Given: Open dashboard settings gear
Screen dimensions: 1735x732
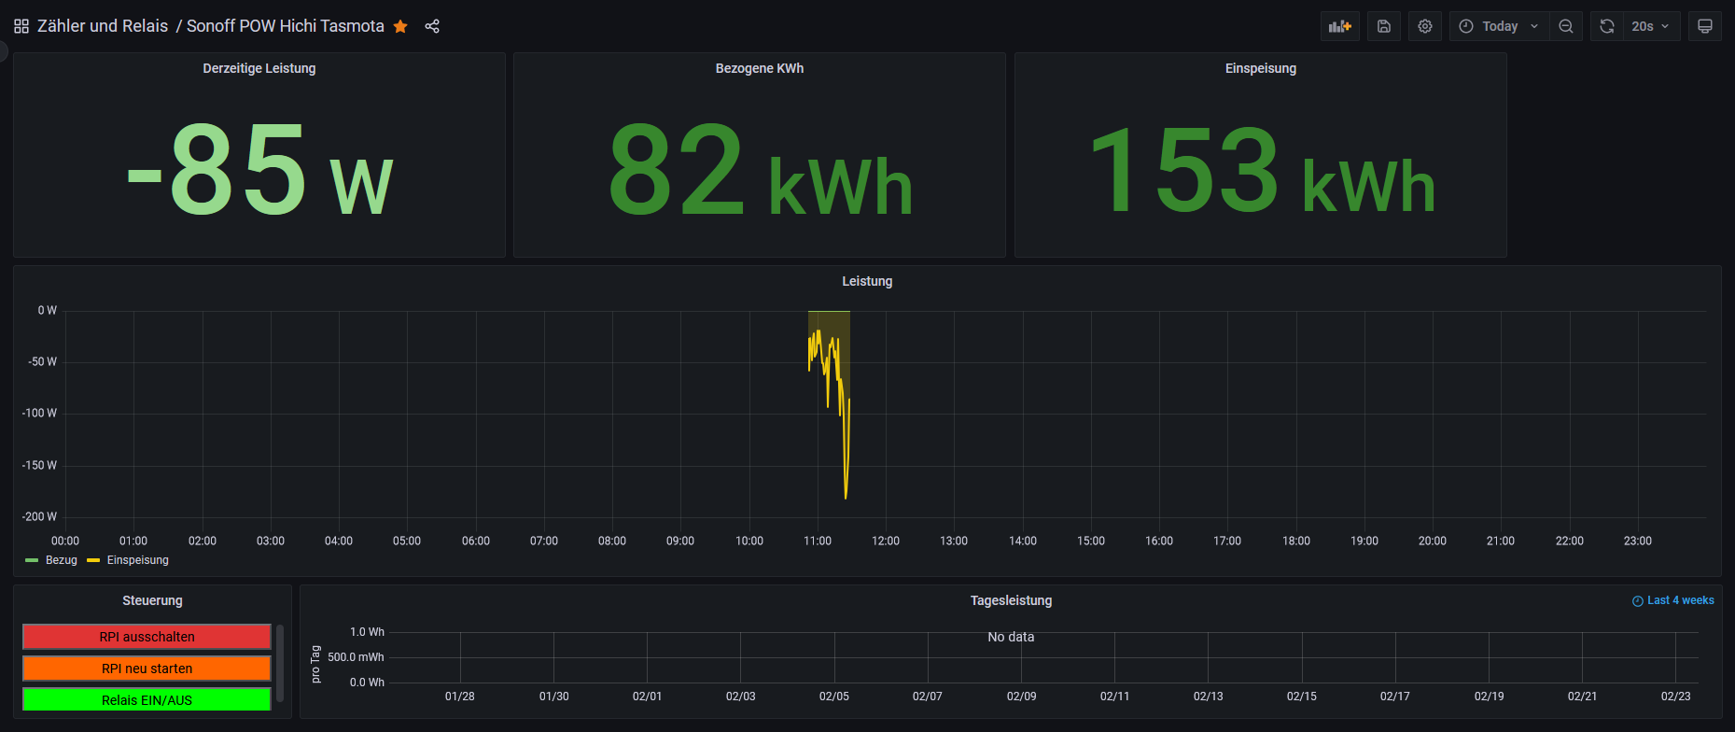Looking at the screenshot, I should click(1425, 26).
